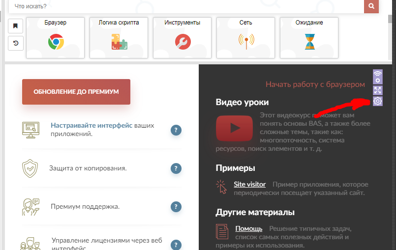Click question mark next to 'Защита от копирования'
The image size is (396, 250).
click(x=176, y=168)
